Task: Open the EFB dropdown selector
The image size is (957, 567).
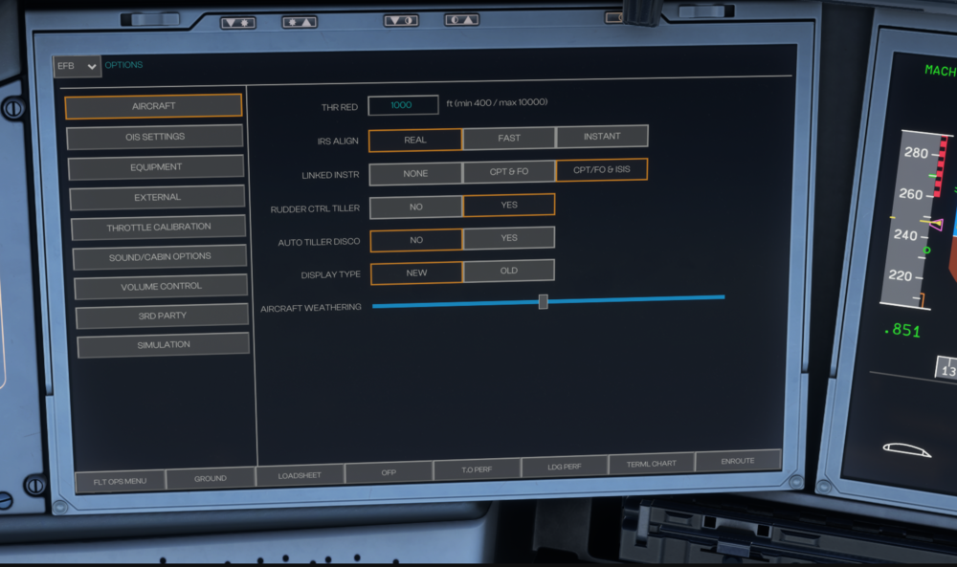Action: 78,66
